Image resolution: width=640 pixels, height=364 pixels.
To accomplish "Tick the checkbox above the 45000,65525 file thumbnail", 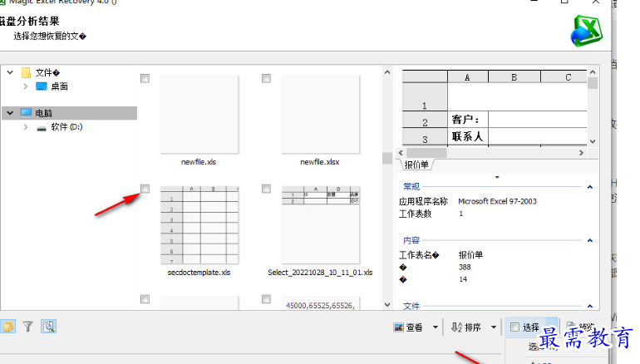I will [266, 299].
